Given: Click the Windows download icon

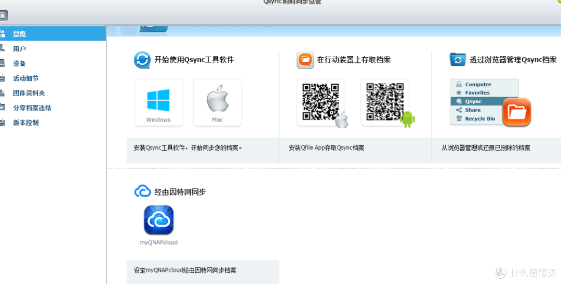Looking at the screenshot, I should coord(158,103).
